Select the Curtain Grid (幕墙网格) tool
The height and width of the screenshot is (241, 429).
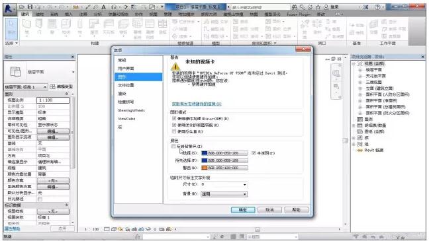click(150, 28)
